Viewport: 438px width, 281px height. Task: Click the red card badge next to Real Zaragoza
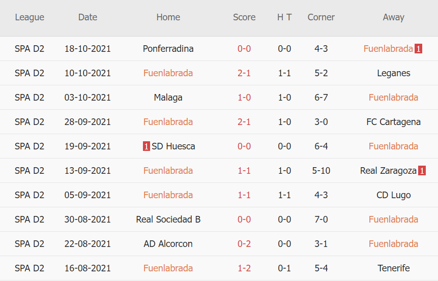click(x=422, y=171)
